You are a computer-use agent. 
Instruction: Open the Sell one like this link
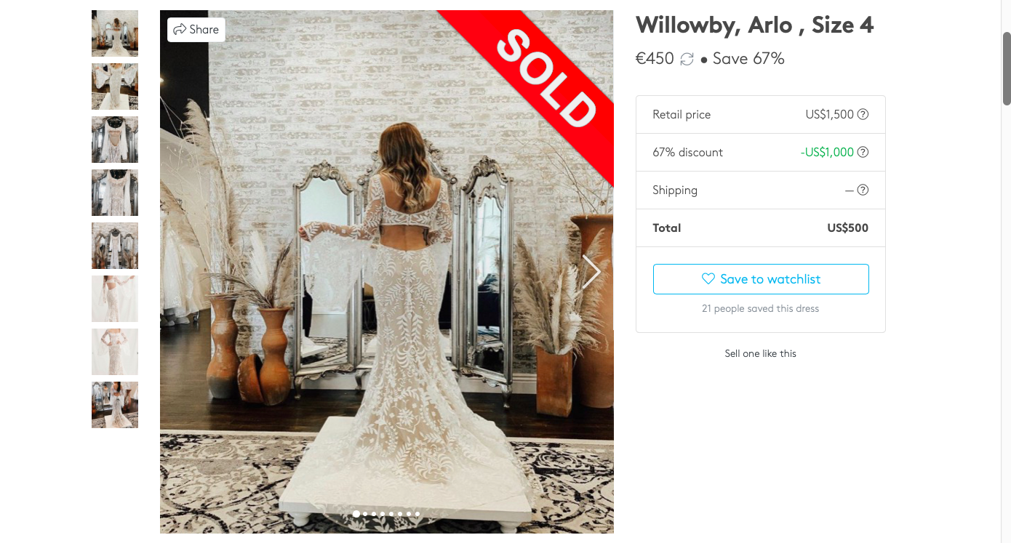tap(761, 353)
